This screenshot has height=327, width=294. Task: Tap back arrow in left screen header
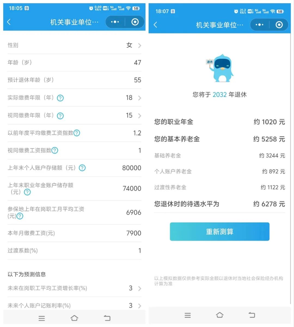pos(9,22)
